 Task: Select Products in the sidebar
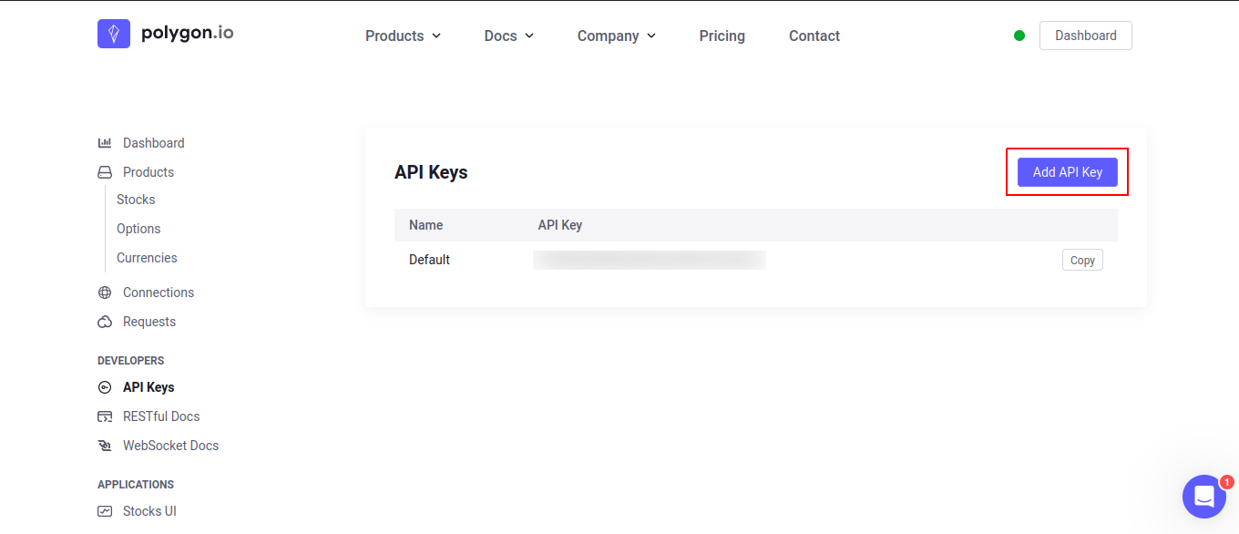(x=148, y=172)
